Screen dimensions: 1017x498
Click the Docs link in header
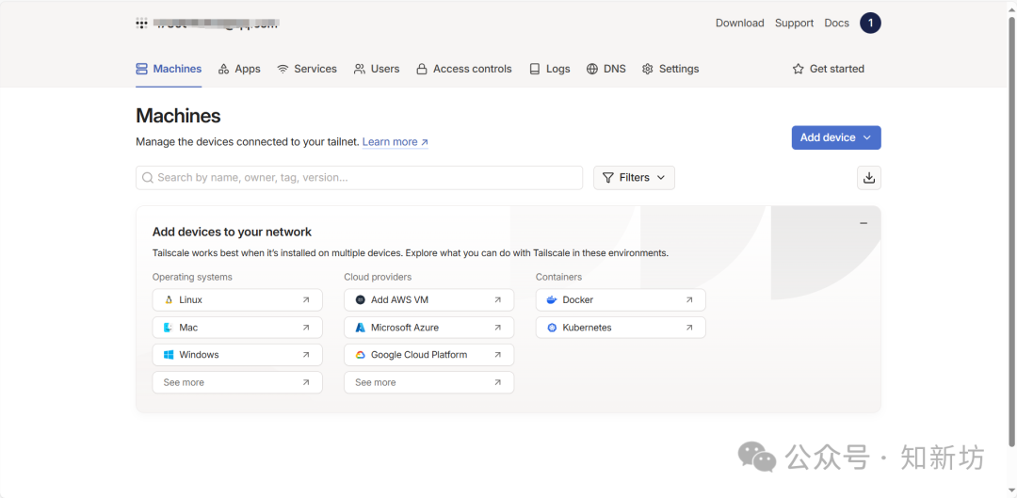pos(836,24)
